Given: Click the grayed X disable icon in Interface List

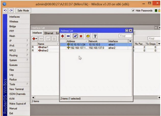Looking at the screenshot, I should tap(54, 39).
